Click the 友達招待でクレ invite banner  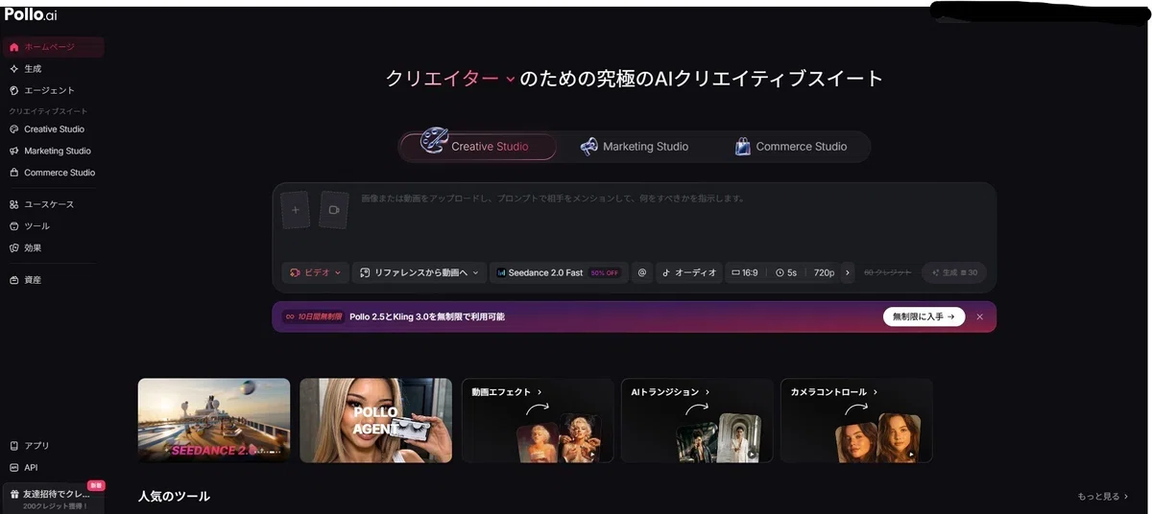click(53, 498)
